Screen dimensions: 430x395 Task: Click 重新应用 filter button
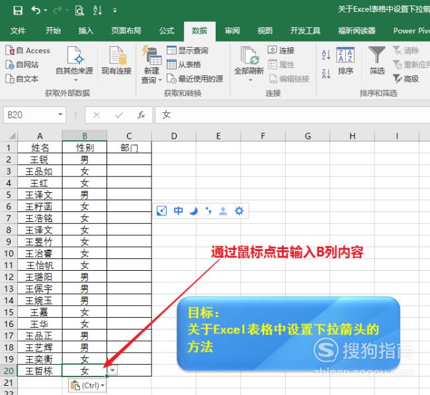click(411, 65)
